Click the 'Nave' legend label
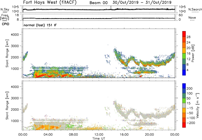 click(x=192, y=17)
